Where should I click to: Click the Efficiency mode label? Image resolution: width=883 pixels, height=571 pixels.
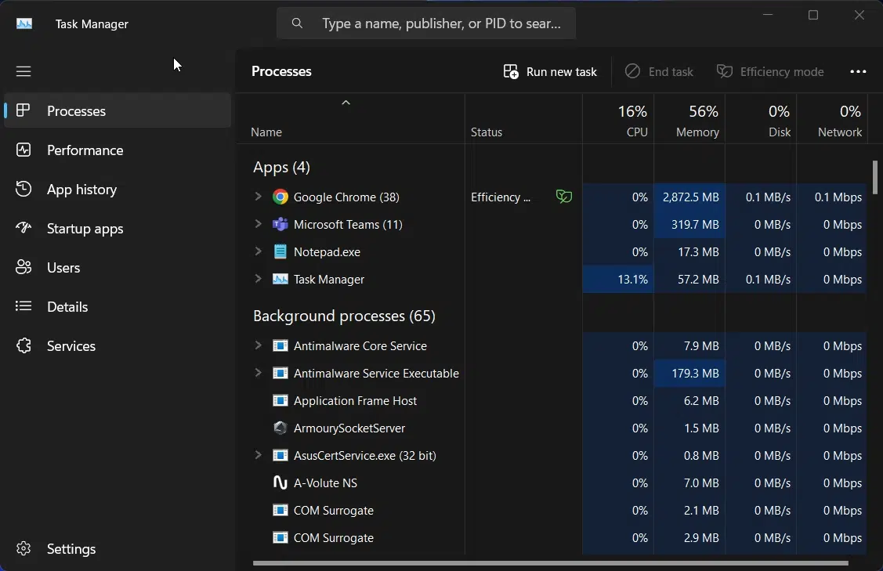click(782, 72)
